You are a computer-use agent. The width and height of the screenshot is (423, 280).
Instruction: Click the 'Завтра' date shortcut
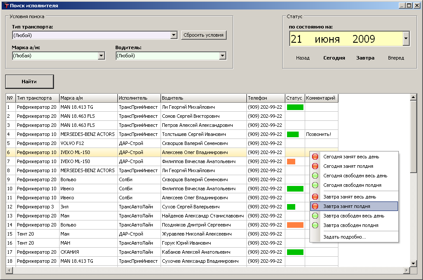click(365, 58)
